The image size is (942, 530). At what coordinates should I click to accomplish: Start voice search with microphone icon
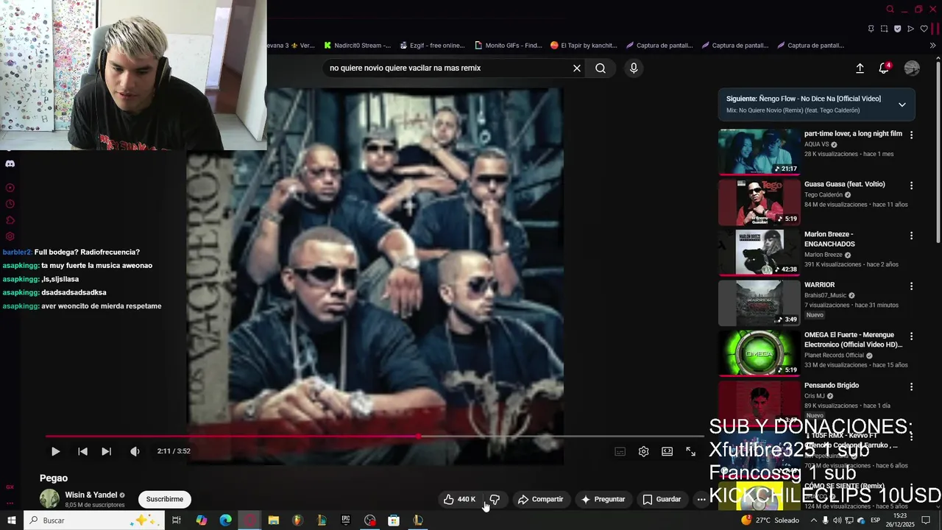[x=634, y=68]
